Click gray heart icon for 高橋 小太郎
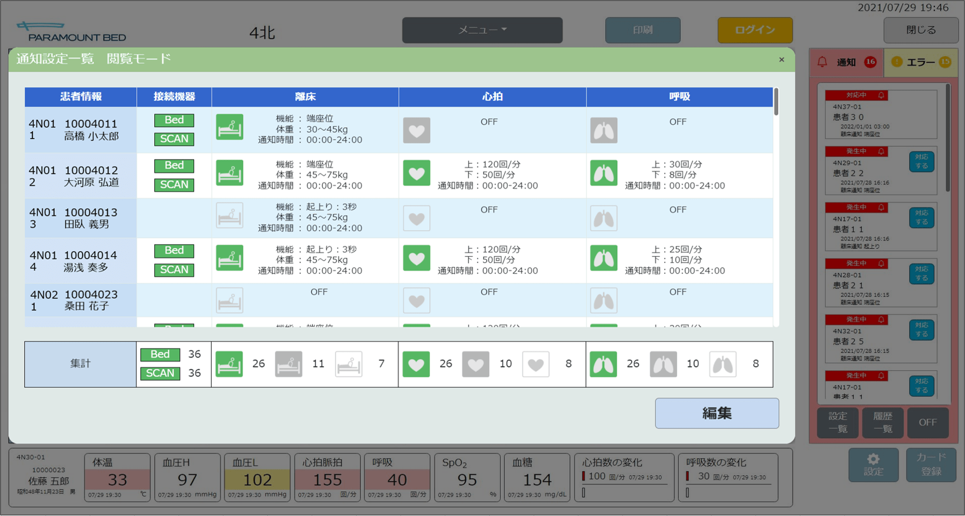 point(416,130)
